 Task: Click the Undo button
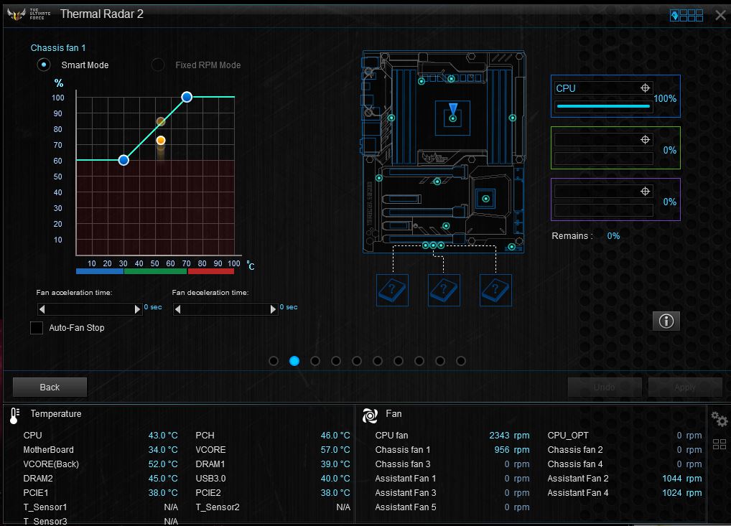click(x=605, y=388)
